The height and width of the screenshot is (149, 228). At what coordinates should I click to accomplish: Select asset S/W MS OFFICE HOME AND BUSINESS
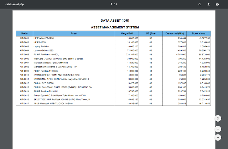click(57, 75)
